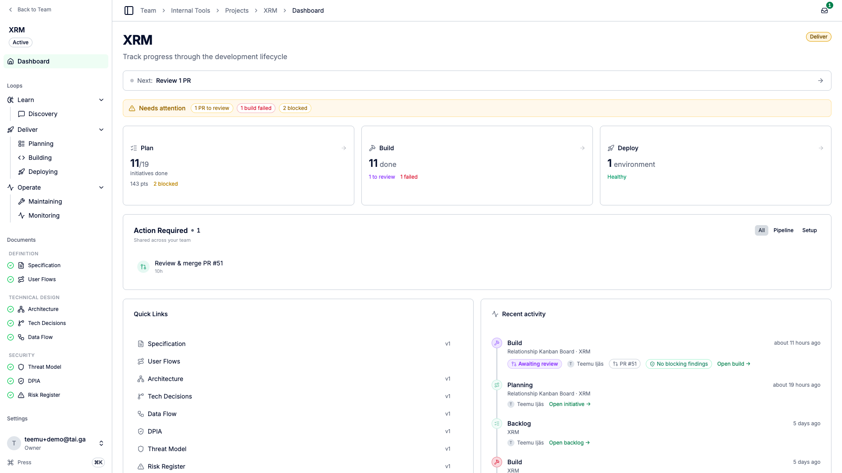Click the Specification document icon in sidebar
Image resolution: width=842 pixels, height=473 pixels.
tap(21, 265)
